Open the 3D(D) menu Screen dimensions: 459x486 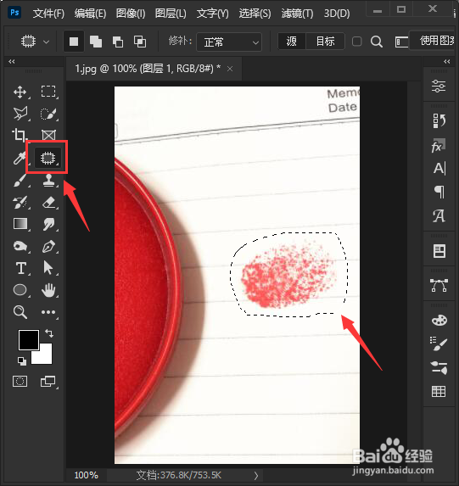pyautogui.click(x=337, y=14)
